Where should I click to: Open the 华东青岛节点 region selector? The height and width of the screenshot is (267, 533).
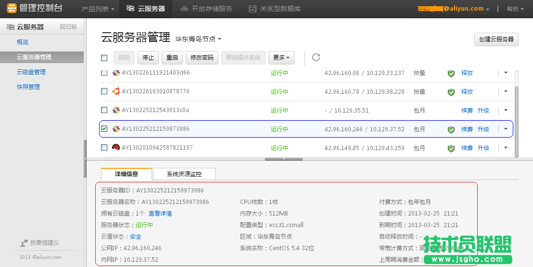pos(198,39)
